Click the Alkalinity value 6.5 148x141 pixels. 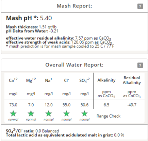[x=106, y=105]
